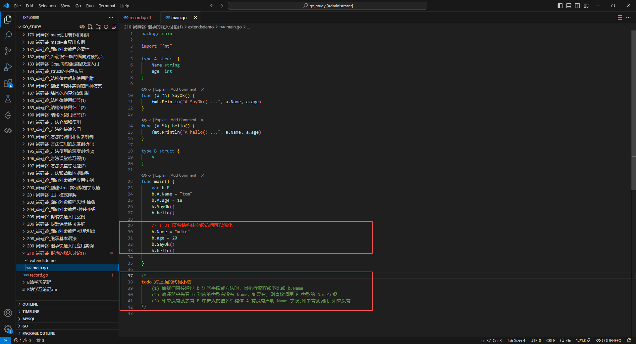636x344 pixels.
Task: Open Manage gear settings menu
Action: point(8,329)
